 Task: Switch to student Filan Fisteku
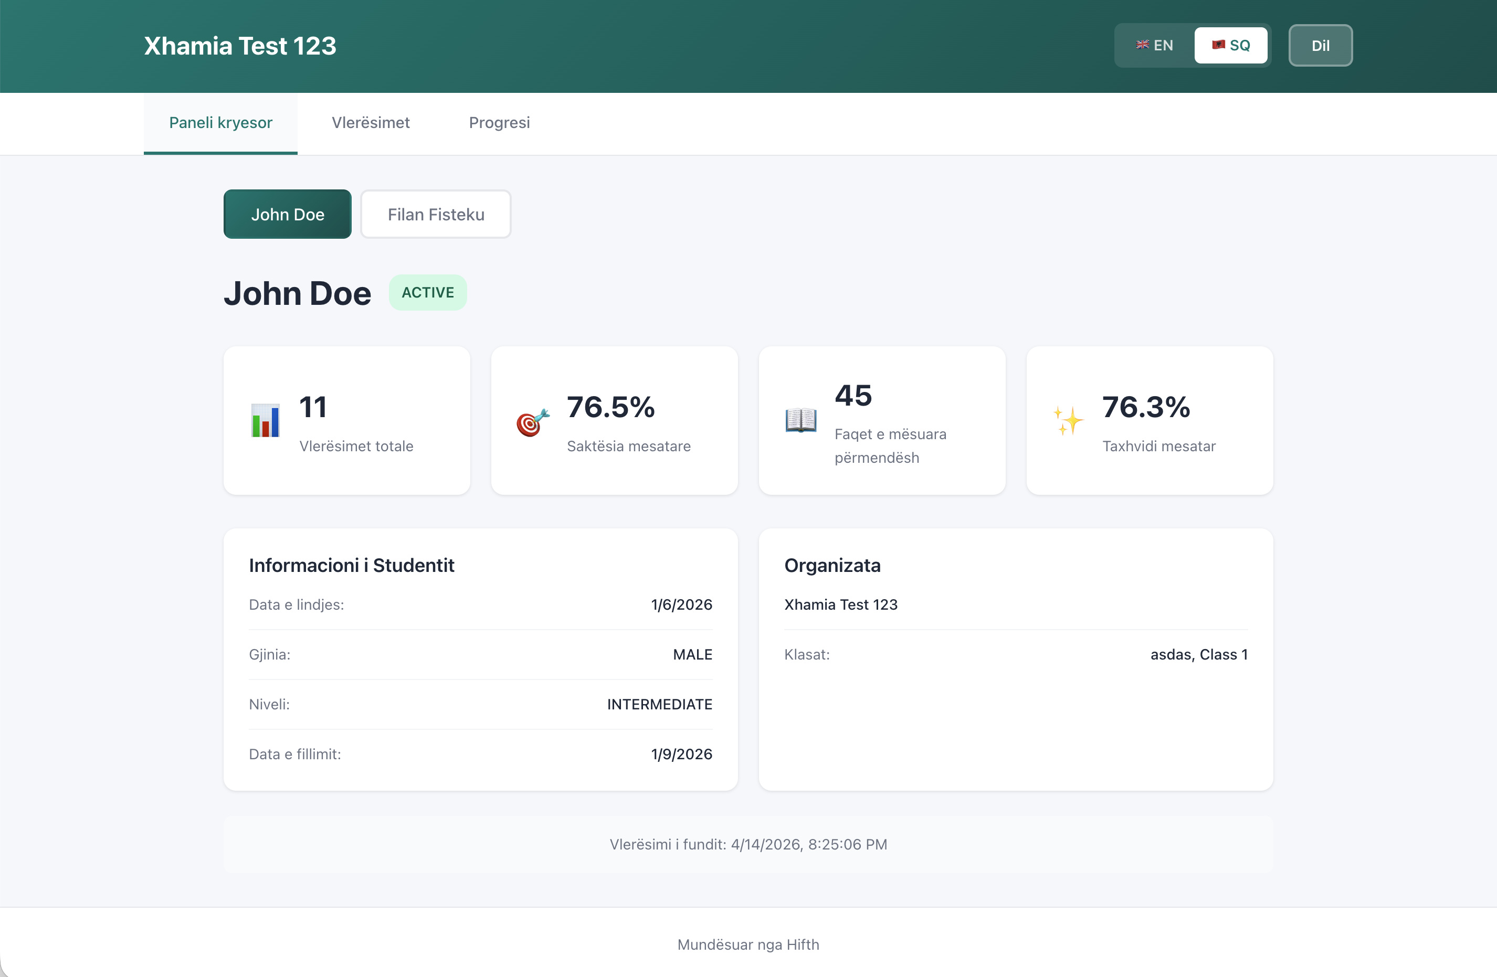pyautogui.click(x=436, y=215)
